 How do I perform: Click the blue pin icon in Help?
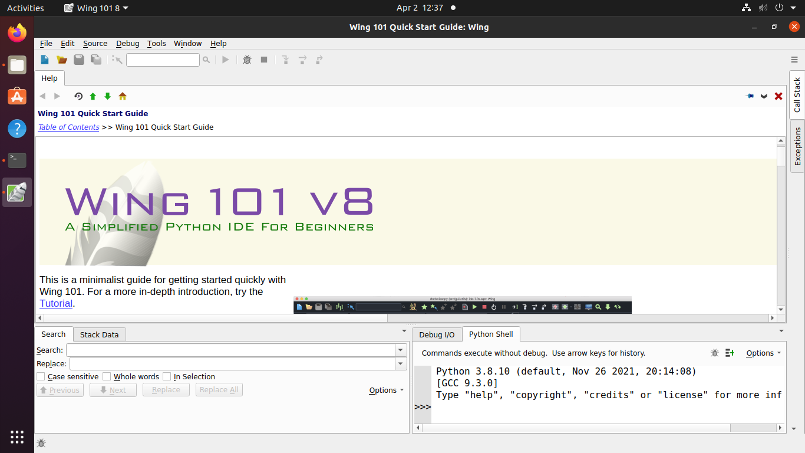pos(750,96)
